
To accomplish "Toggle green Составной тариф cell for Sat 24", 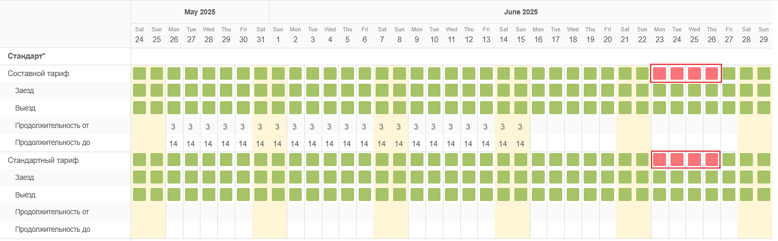I will 139,73.
